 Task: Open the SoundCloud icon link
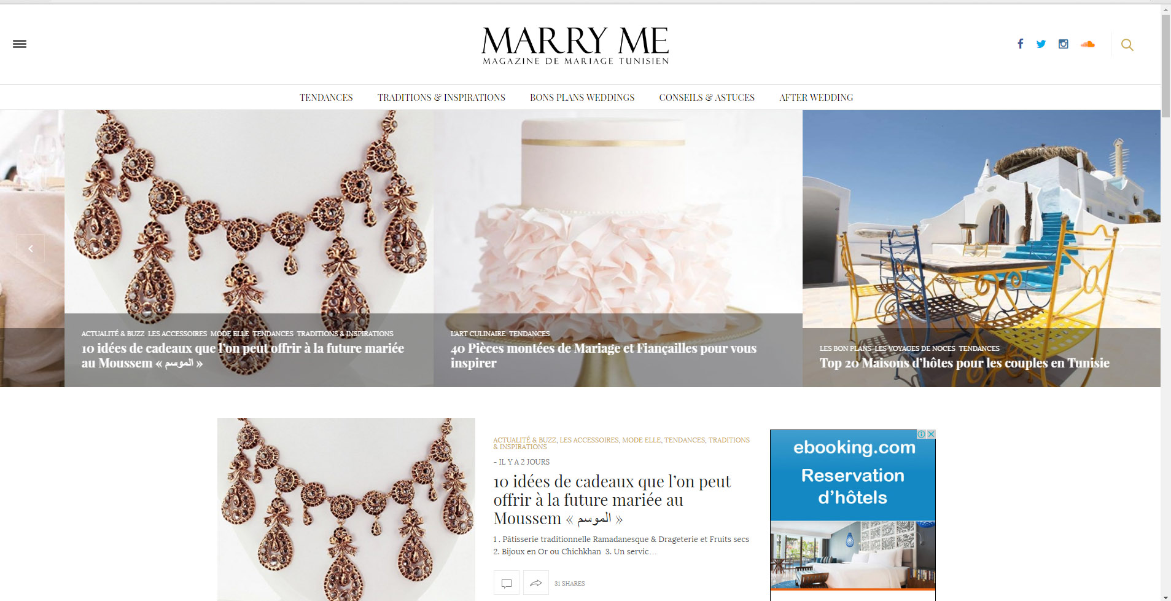click(1087, 44)
